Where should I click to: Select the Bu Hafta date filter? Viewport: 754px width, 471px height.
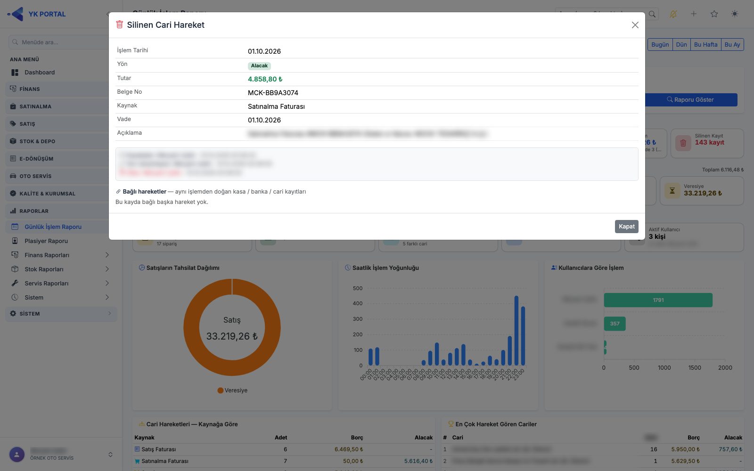point(705,45)
